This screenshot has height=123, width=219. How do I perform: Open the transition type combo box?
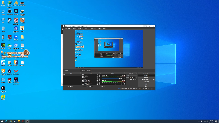click(x=131, y=75)
